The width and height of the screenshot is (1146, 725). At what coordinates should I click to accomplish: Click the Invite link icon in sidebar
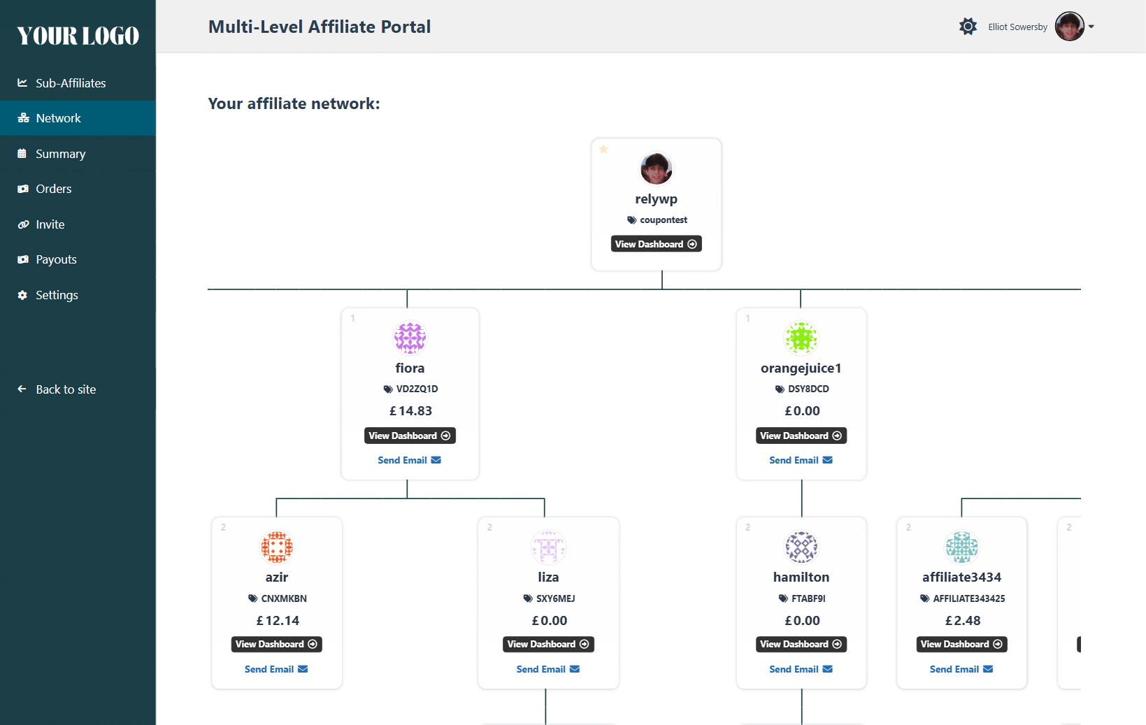click(x=23, y=224)
